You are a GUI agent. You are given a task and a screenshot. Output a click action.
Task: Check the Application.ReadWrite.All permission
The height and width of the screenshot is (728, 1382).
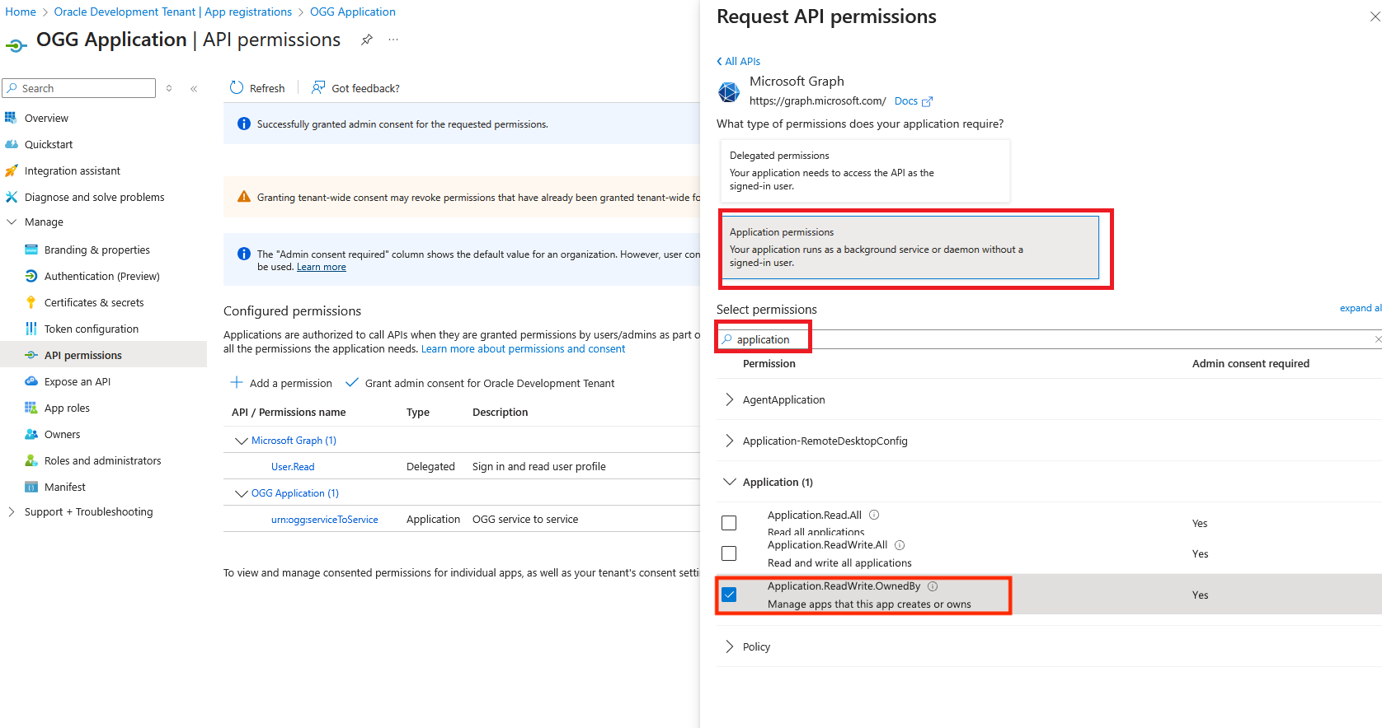coord(729,553)
